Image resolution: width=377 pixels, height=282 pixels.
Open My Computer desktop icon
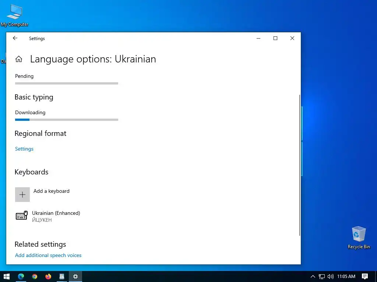pos(14,15)
